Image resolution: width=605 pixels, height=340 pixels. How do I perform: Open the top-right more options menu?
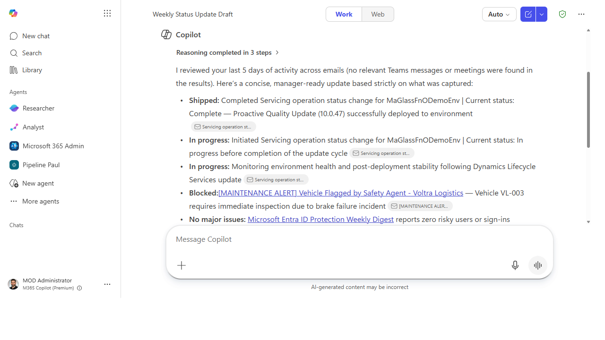click(x=581, y=14)
